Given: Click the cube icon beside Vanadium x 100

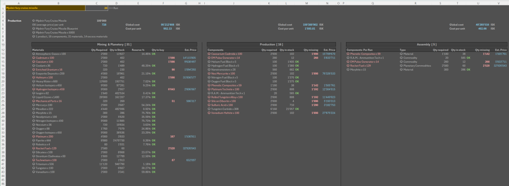Looking at the screenshot, I should click(34, 172).
